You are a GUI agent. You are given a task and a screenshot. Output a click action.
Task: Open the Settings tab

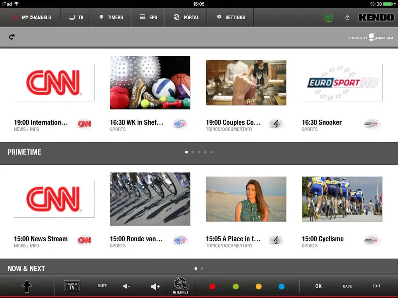tap(230, 17)
